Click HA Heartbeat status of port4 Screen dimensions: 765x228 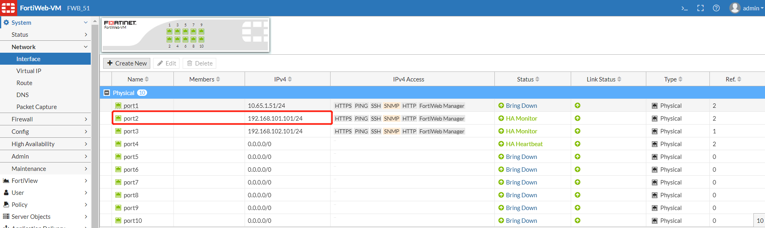coord(524,144)
